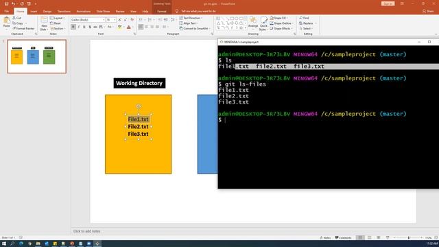This screenshot has height=247, width=439.
Task: Toggle Strikethrough formatting
Action: [x=95, y=27]
